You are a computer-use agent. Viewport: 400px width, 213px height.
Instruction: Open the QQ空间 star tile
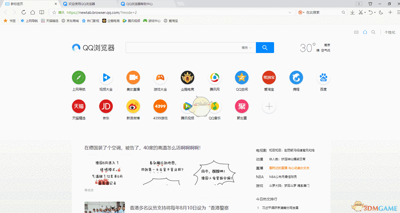[x=242, y=77]
